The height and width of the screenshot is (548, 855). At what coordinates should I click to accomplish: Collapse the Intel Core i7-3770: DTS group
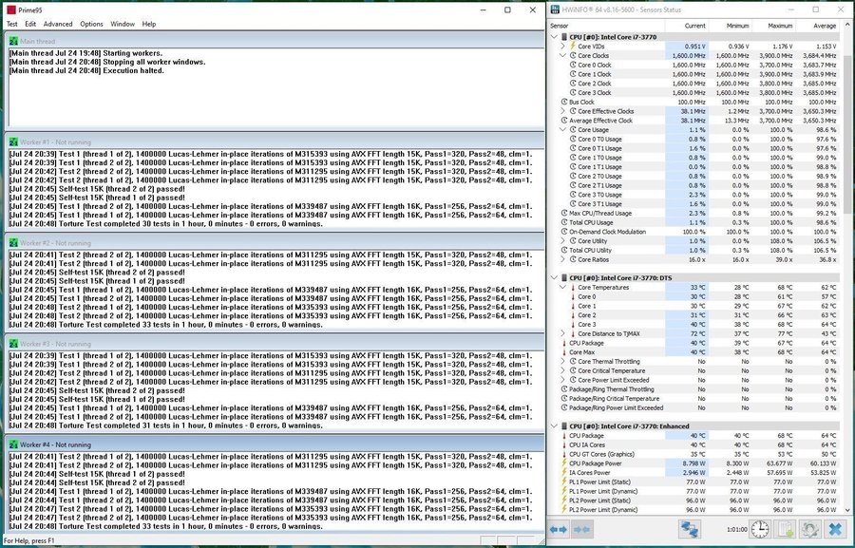(x=555, y=278)
